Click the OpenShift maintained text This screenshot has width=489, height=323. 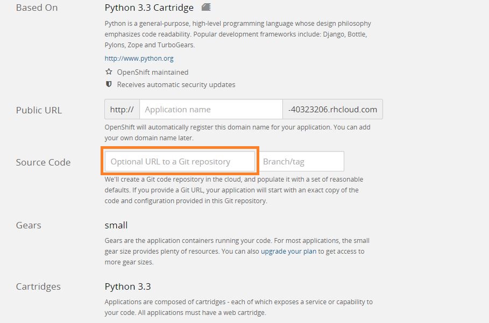153,72
